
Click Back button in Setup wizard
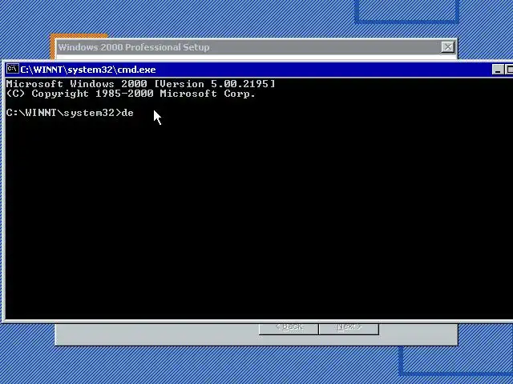[289, 328]
